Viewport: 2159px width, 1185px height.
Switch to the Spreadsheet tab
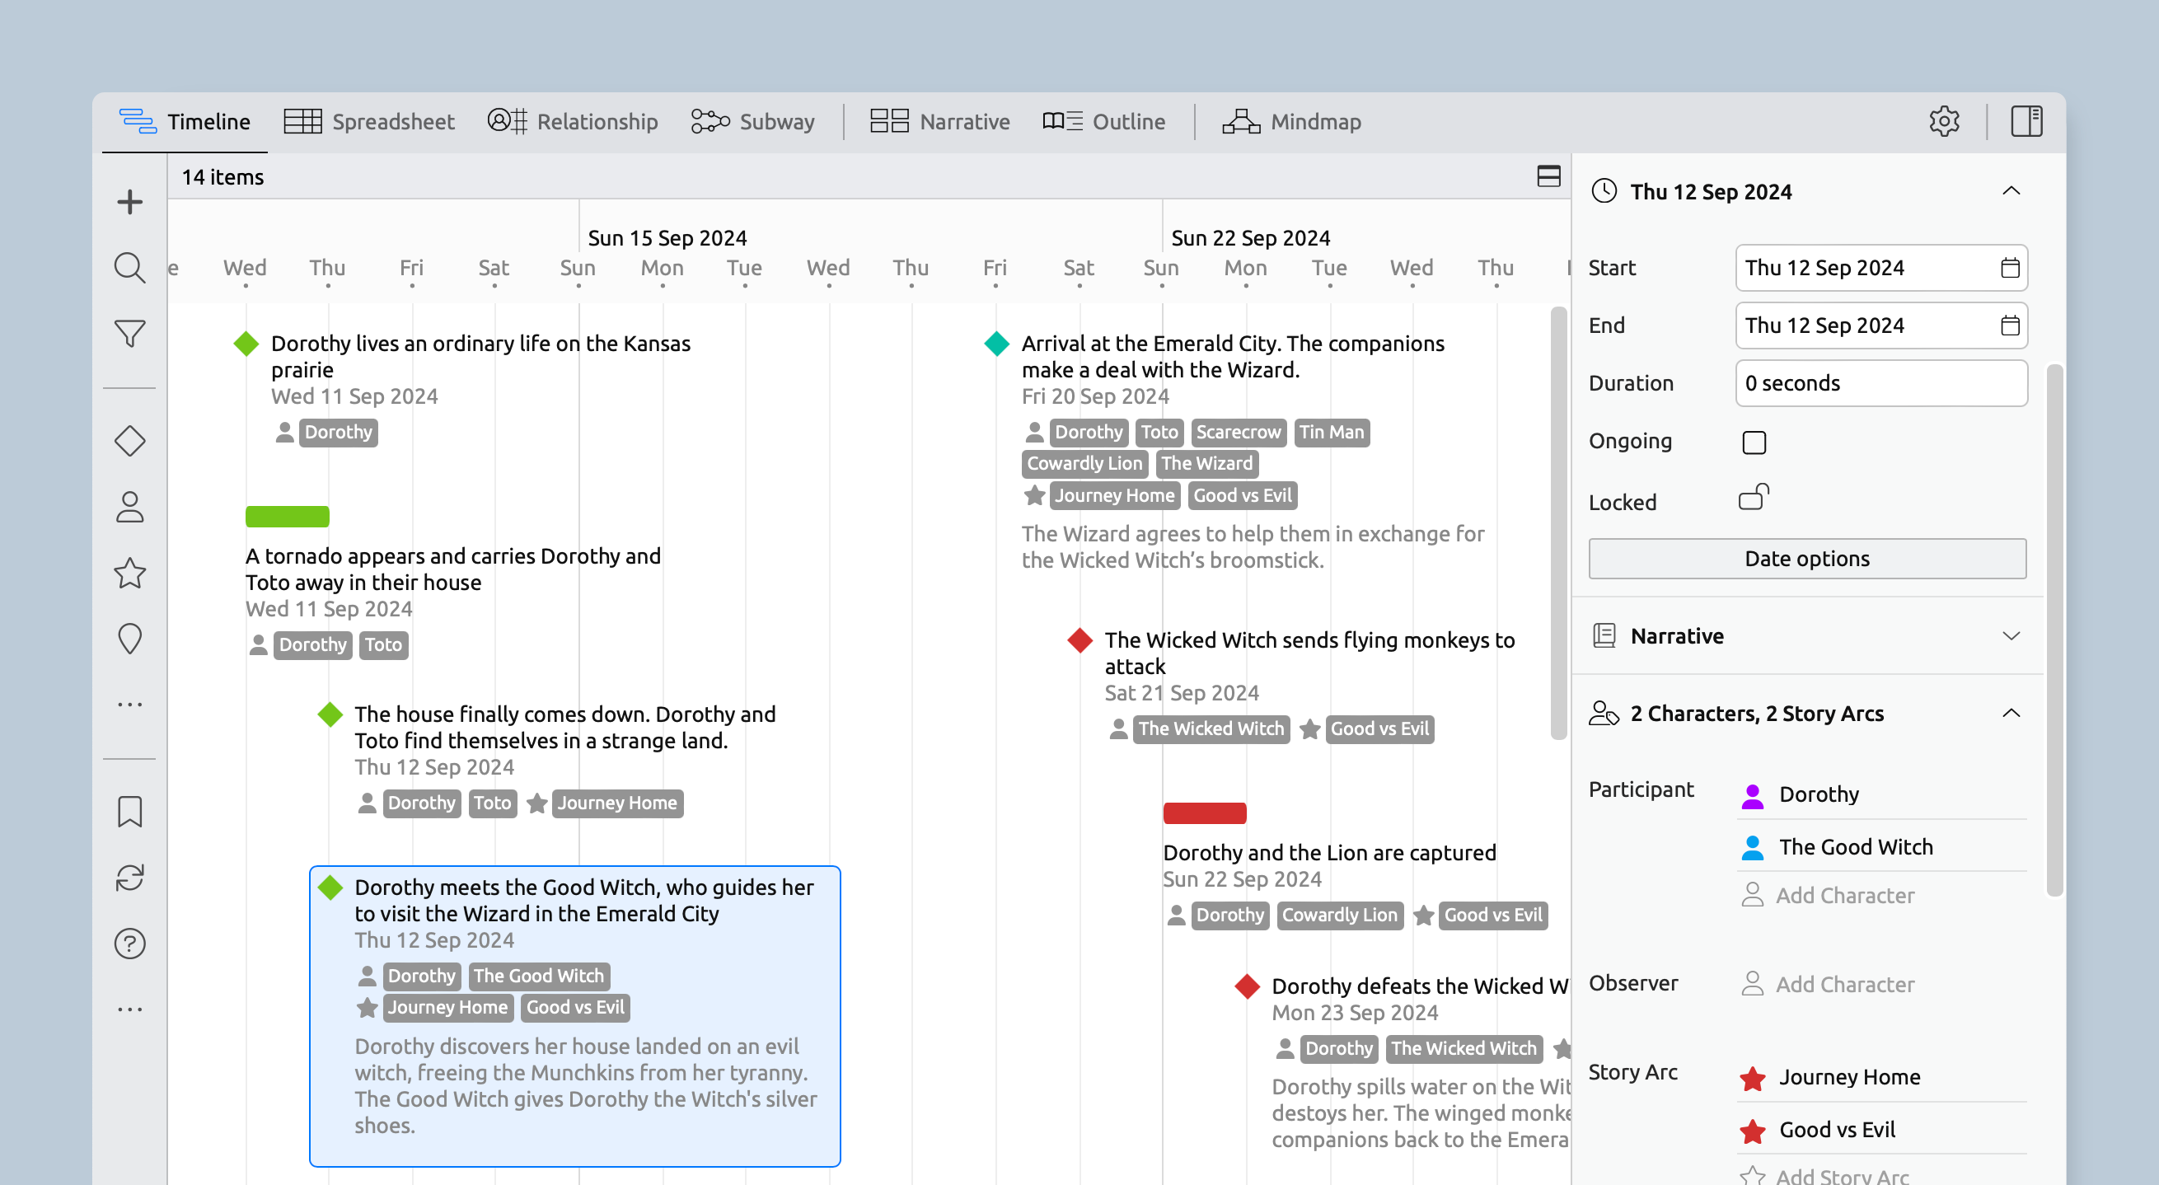[369, 121]
